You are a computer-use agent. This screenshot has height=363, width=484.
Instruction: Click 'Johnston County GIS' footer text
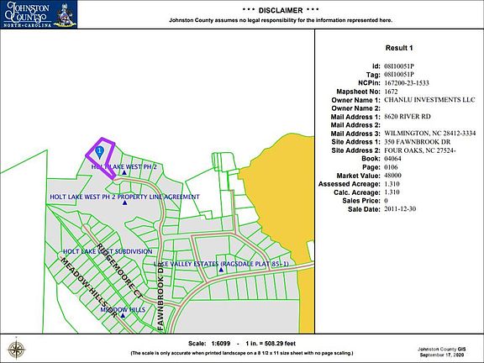442,349
